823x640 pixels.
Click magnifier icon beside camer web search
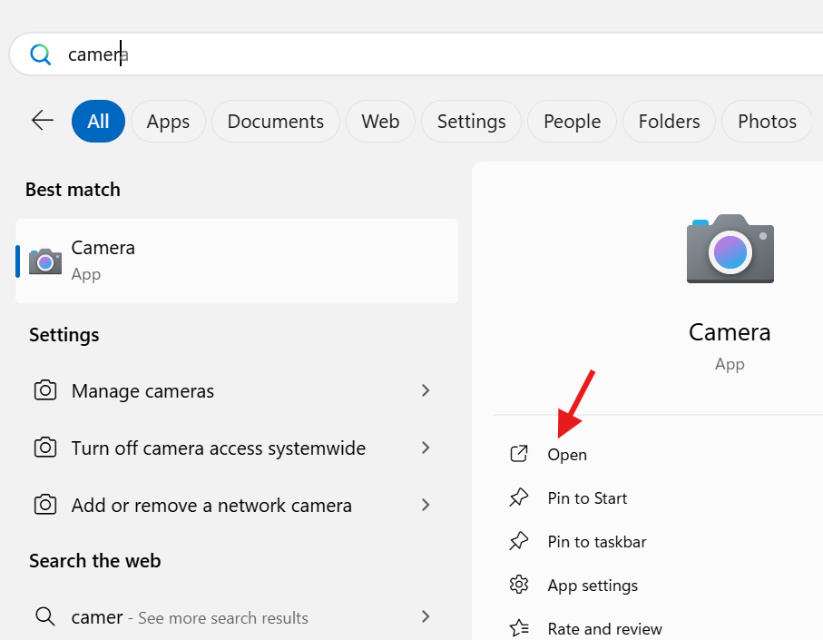click(x=44, y=616)
